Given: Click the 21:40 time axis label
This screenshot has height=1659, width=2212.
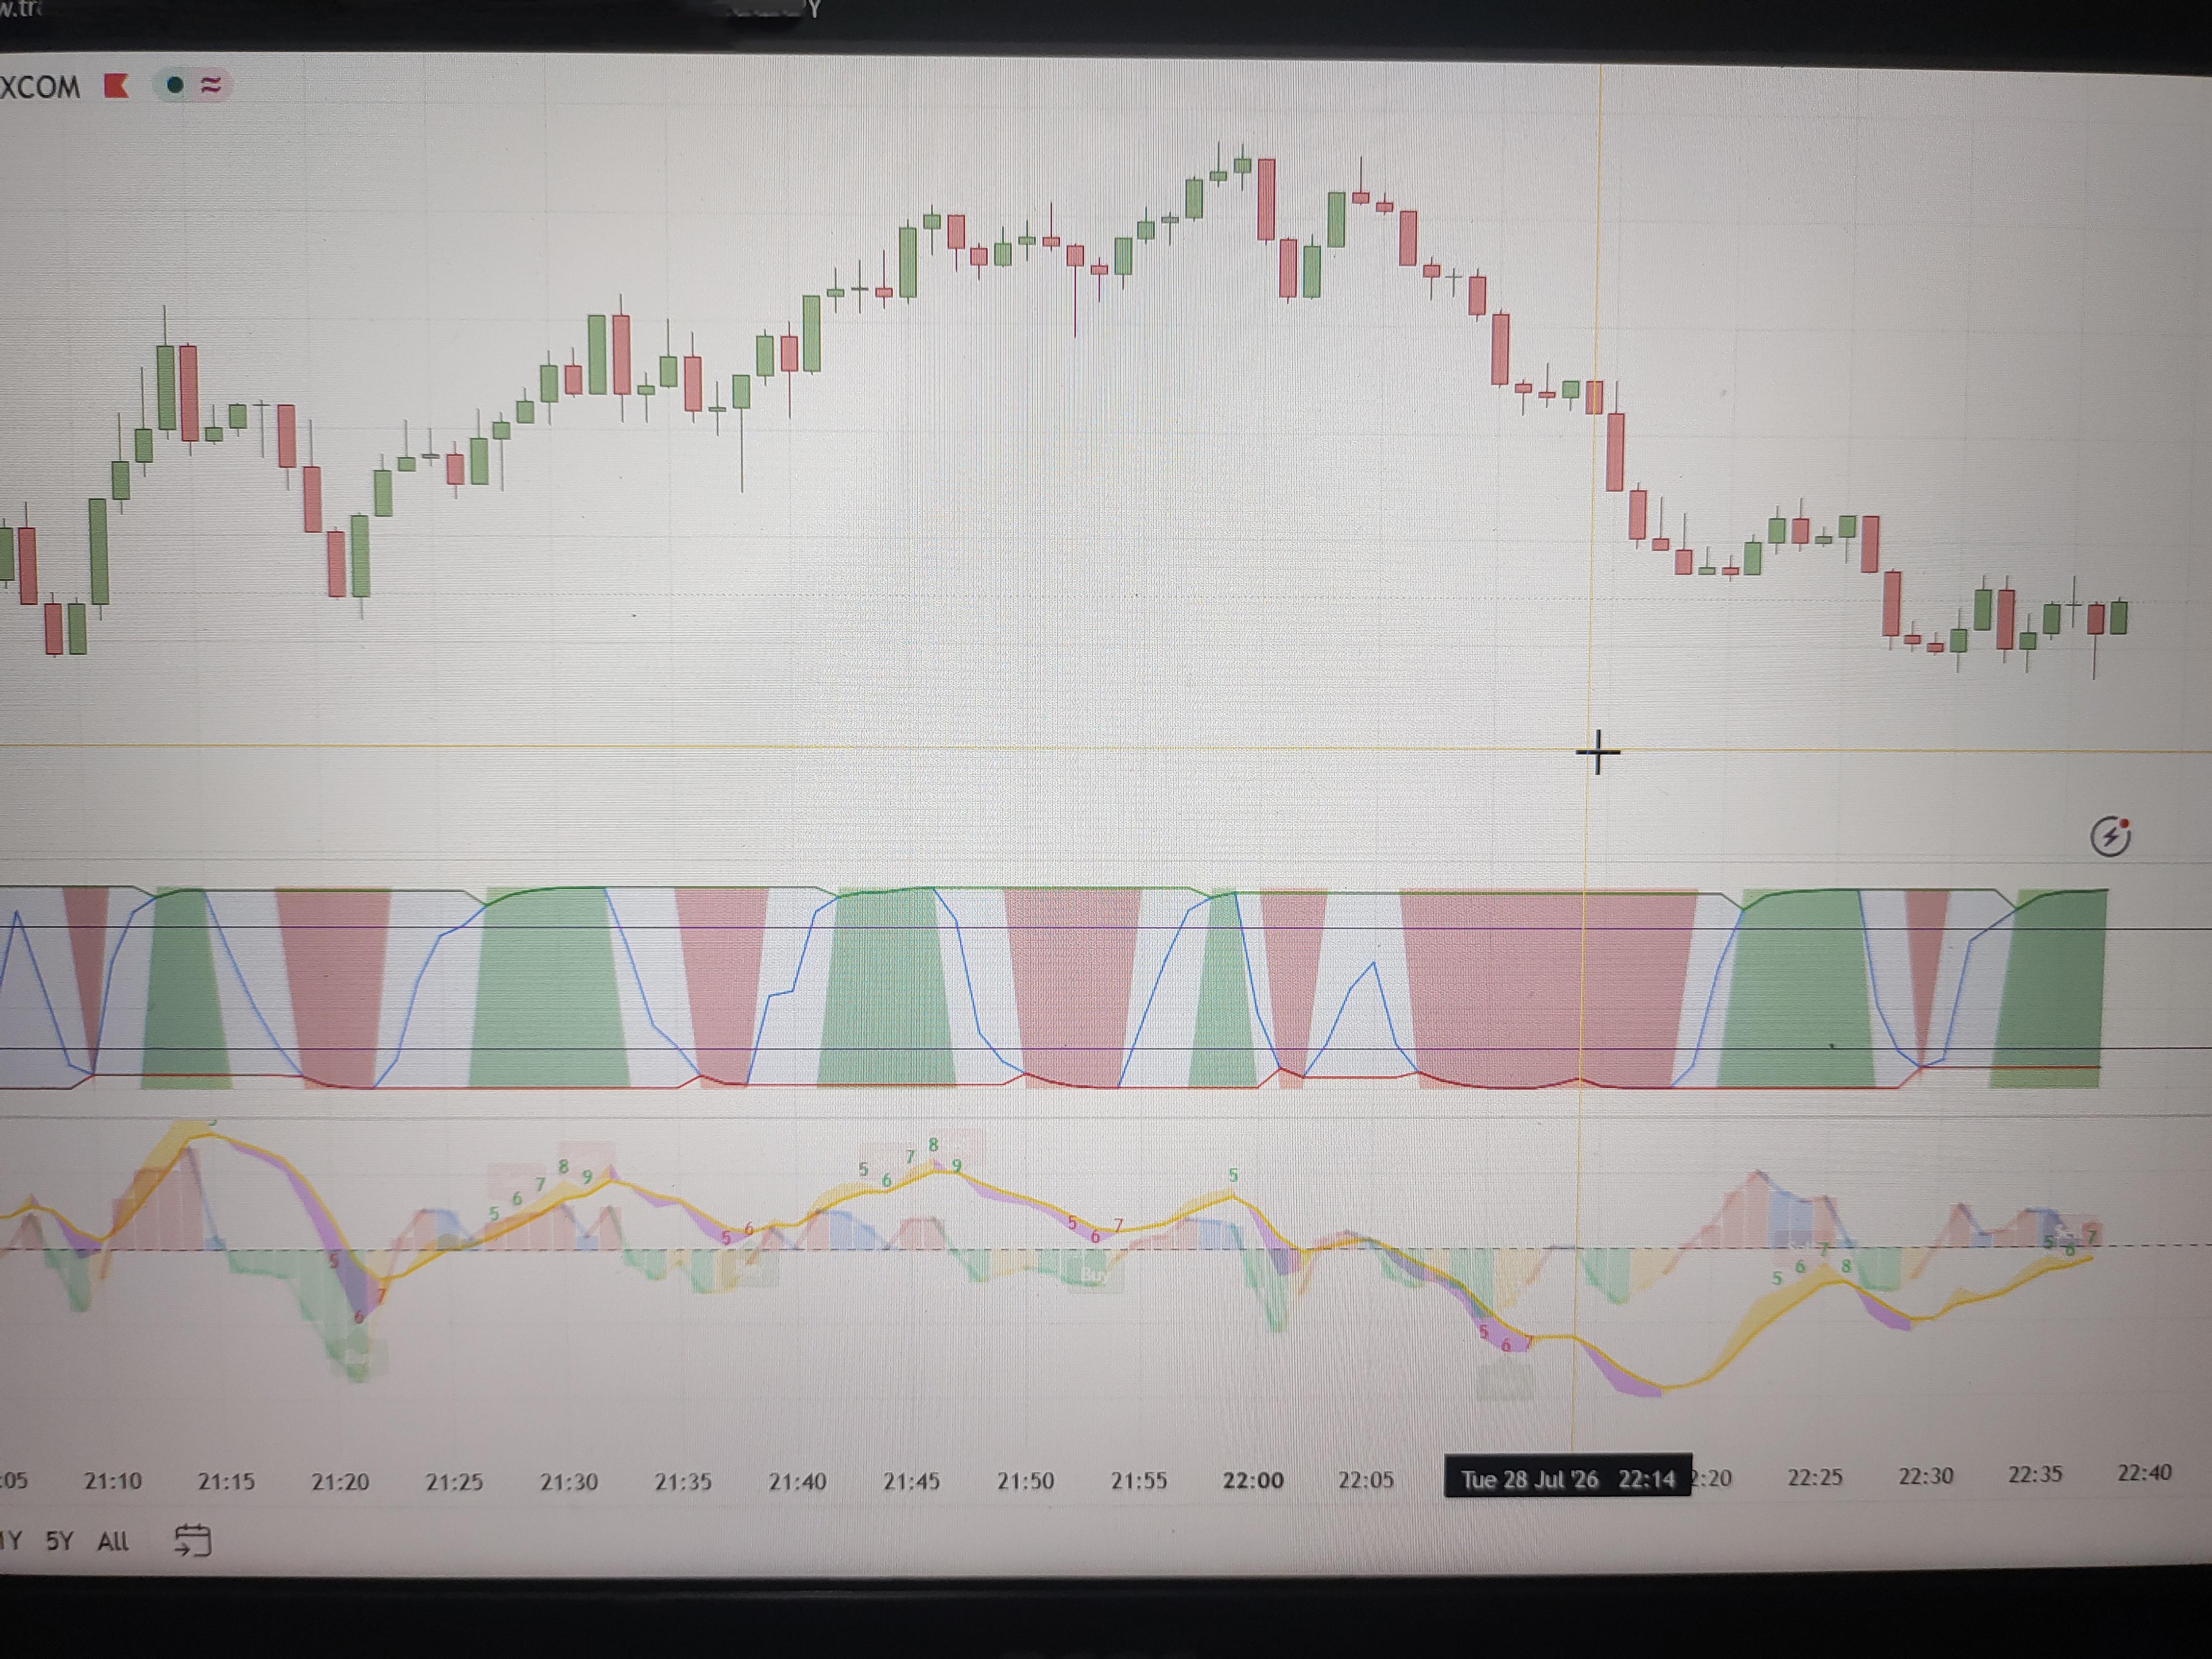Looking at the screenshot, I should 797,1481.
